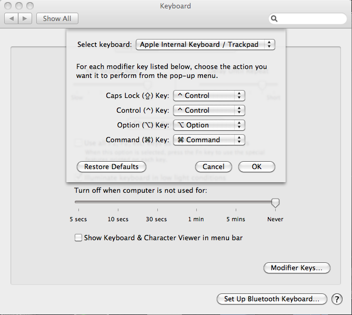Click the Never thumb on turn-off slider

click(275, 203)
